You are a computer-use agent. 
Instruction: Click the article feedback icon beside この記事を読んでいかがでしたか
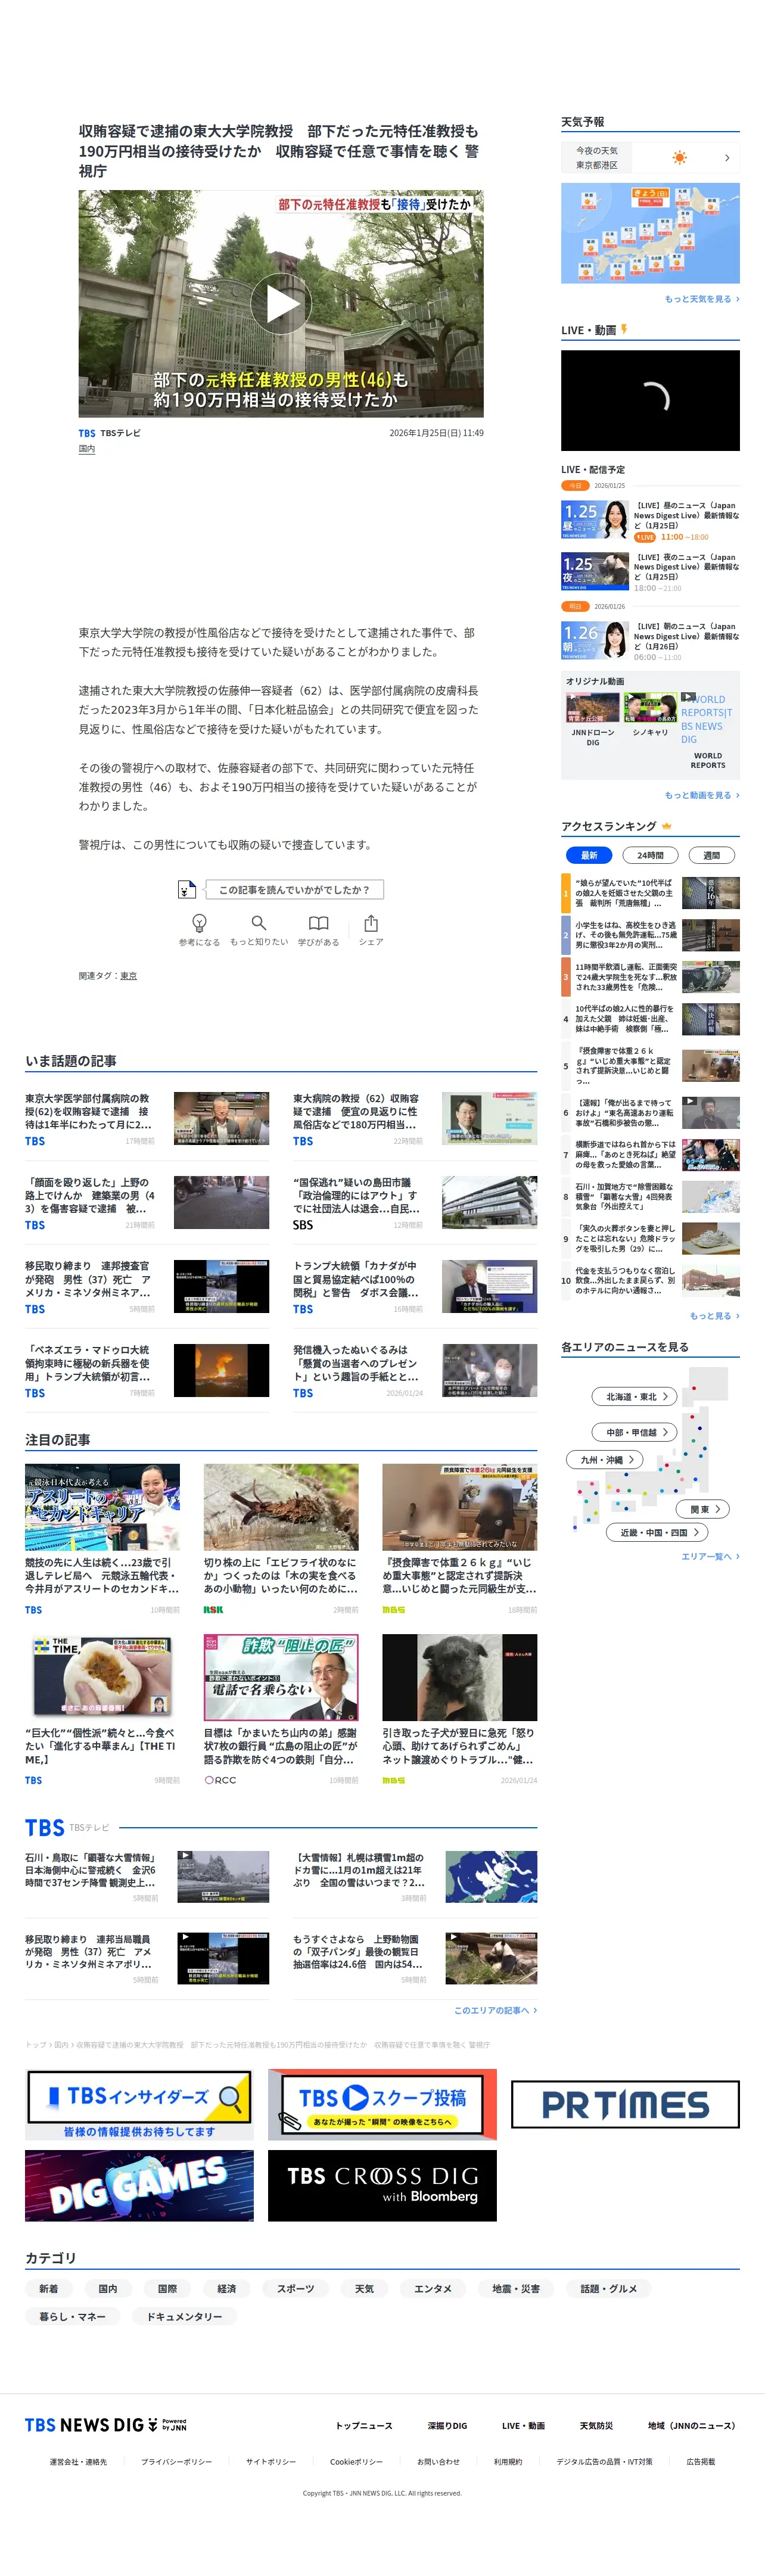point(187,889)
